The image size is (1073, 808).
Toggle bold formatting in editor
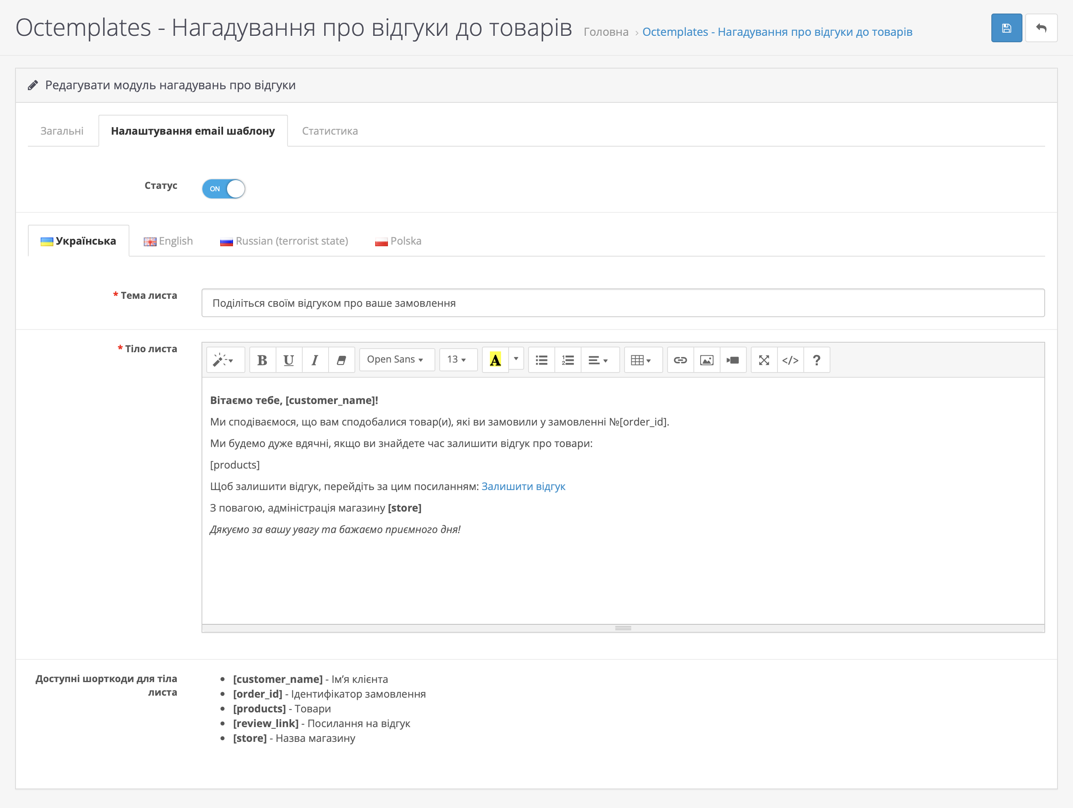click(262, 360)
